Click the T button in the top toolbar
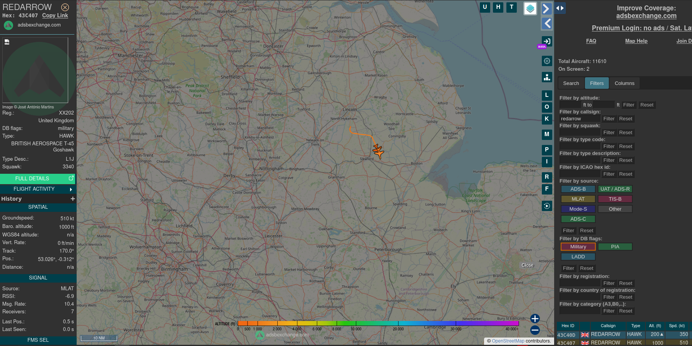Screen dimensions: 692x346 coord(511,7)
